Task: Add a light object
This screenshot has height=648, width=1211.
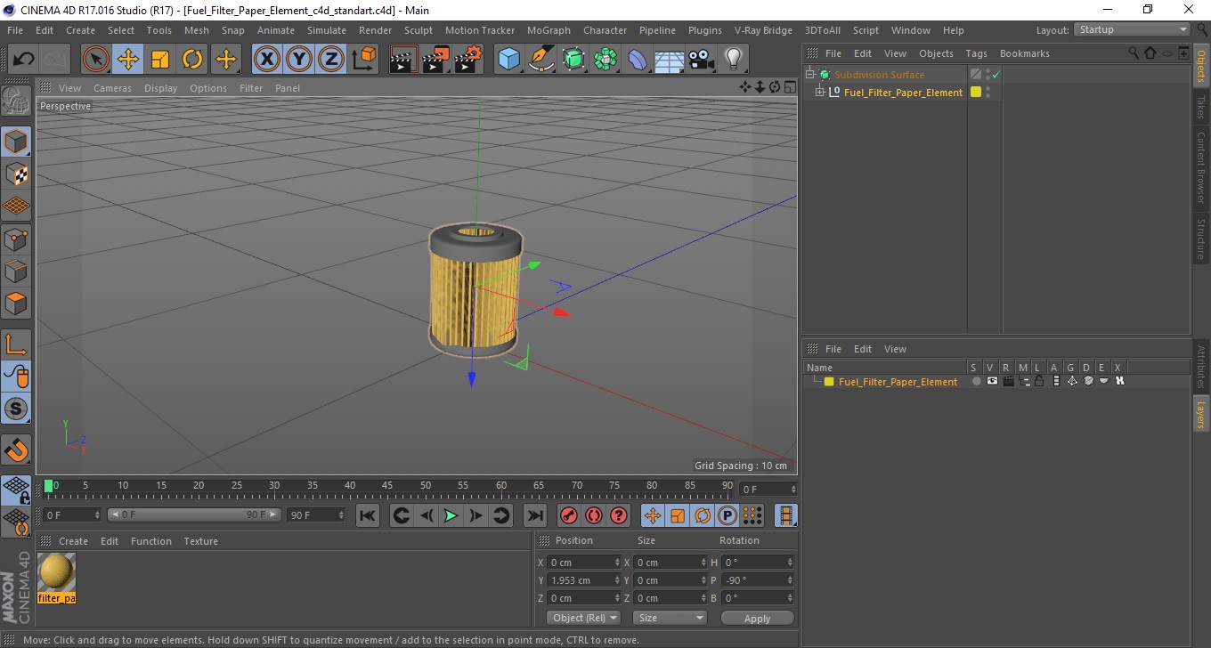Action: click(733, 60)
